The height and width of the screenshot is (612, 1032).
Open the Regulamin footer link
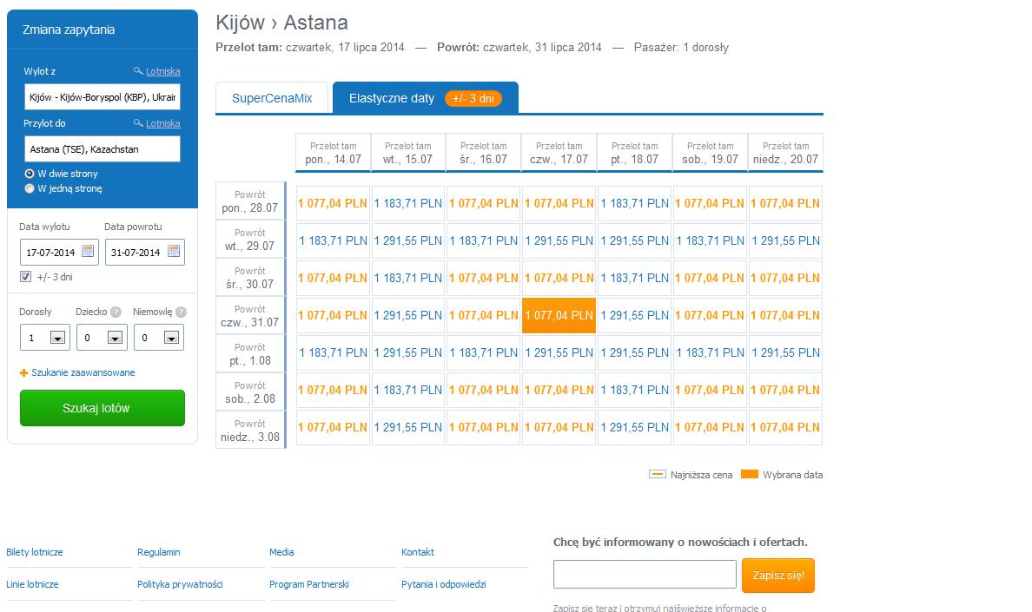coord(159,552)
